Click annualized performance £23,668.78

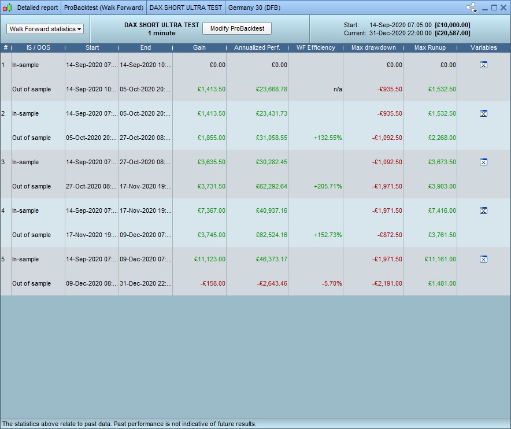click(x=272, y=89)
